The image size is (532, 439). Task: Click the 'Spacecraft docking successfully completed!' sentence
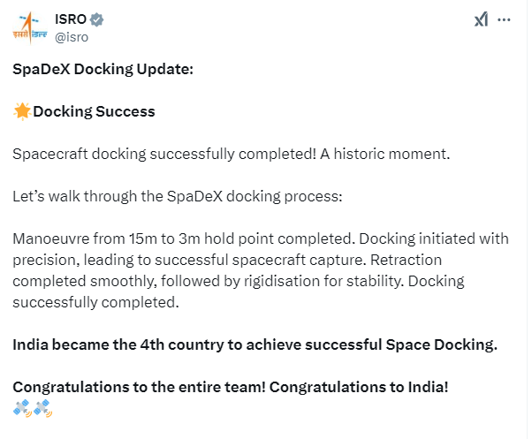pyautogui.click(x=164, y=154)
